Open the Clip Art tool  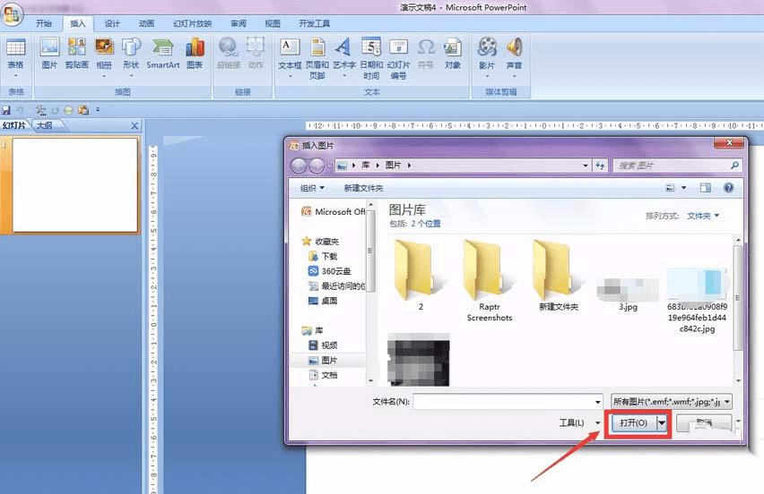coord(76,53)
